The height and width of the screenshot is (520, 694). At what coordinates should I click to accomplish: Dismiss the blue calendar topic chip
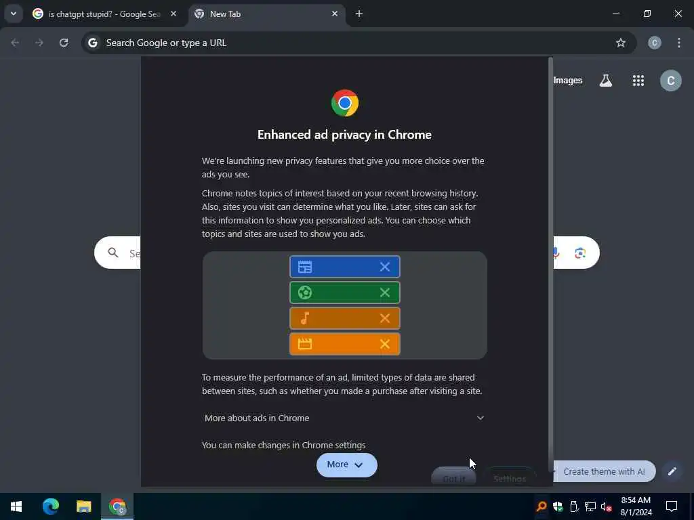pos(385,267)
